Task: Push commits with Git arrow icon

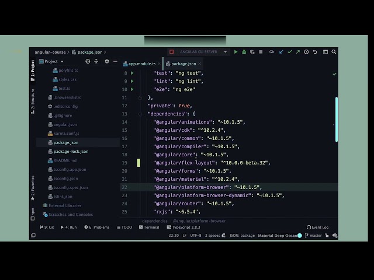Action: pos(298,52)
